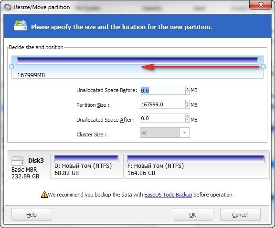
Task: Increase Unallocated Space Before with up arrow
Action: click(x=188, y=89)
